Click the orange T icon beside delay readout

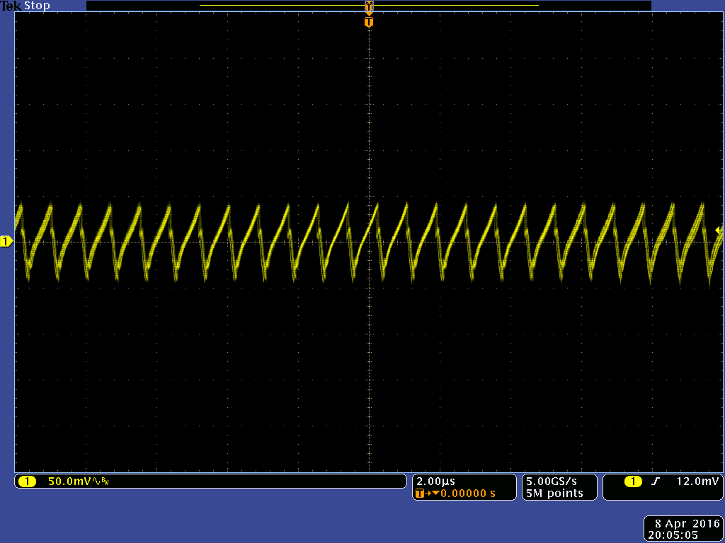[x=420, y=494]
